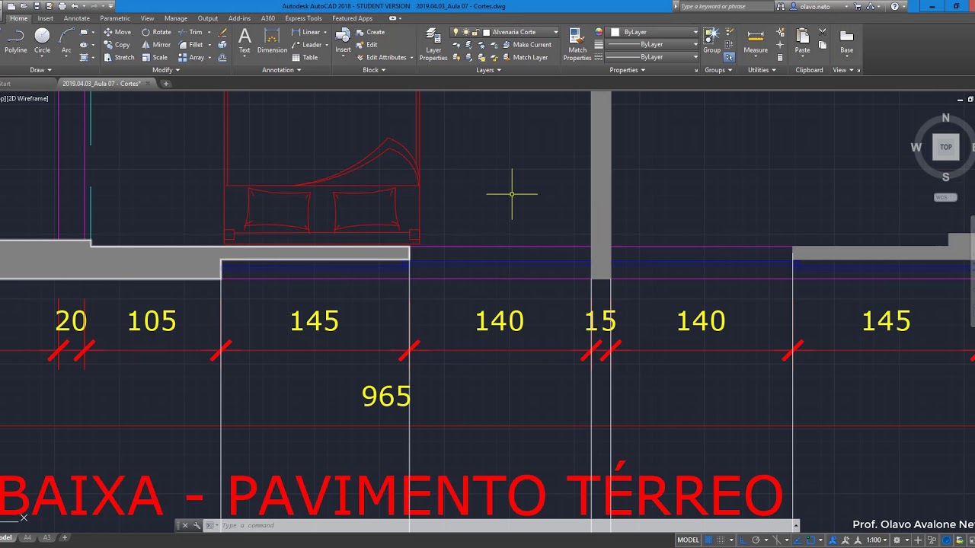Switch to 2019.04.03_Aula 07 - Cortes drawing tab
Screen dimensions: 975x548
[x=101, y=84]
